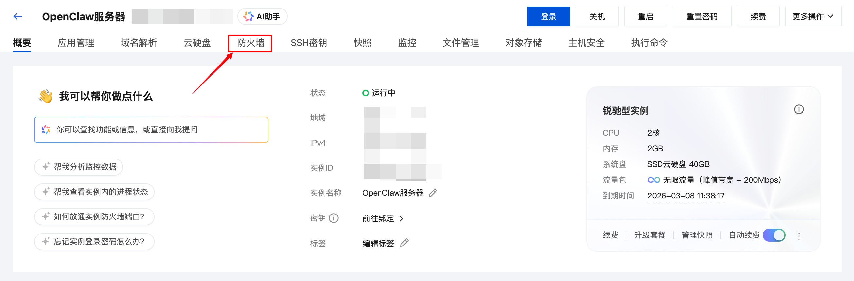Click the blue 登录 button

[x=549, y=16]
